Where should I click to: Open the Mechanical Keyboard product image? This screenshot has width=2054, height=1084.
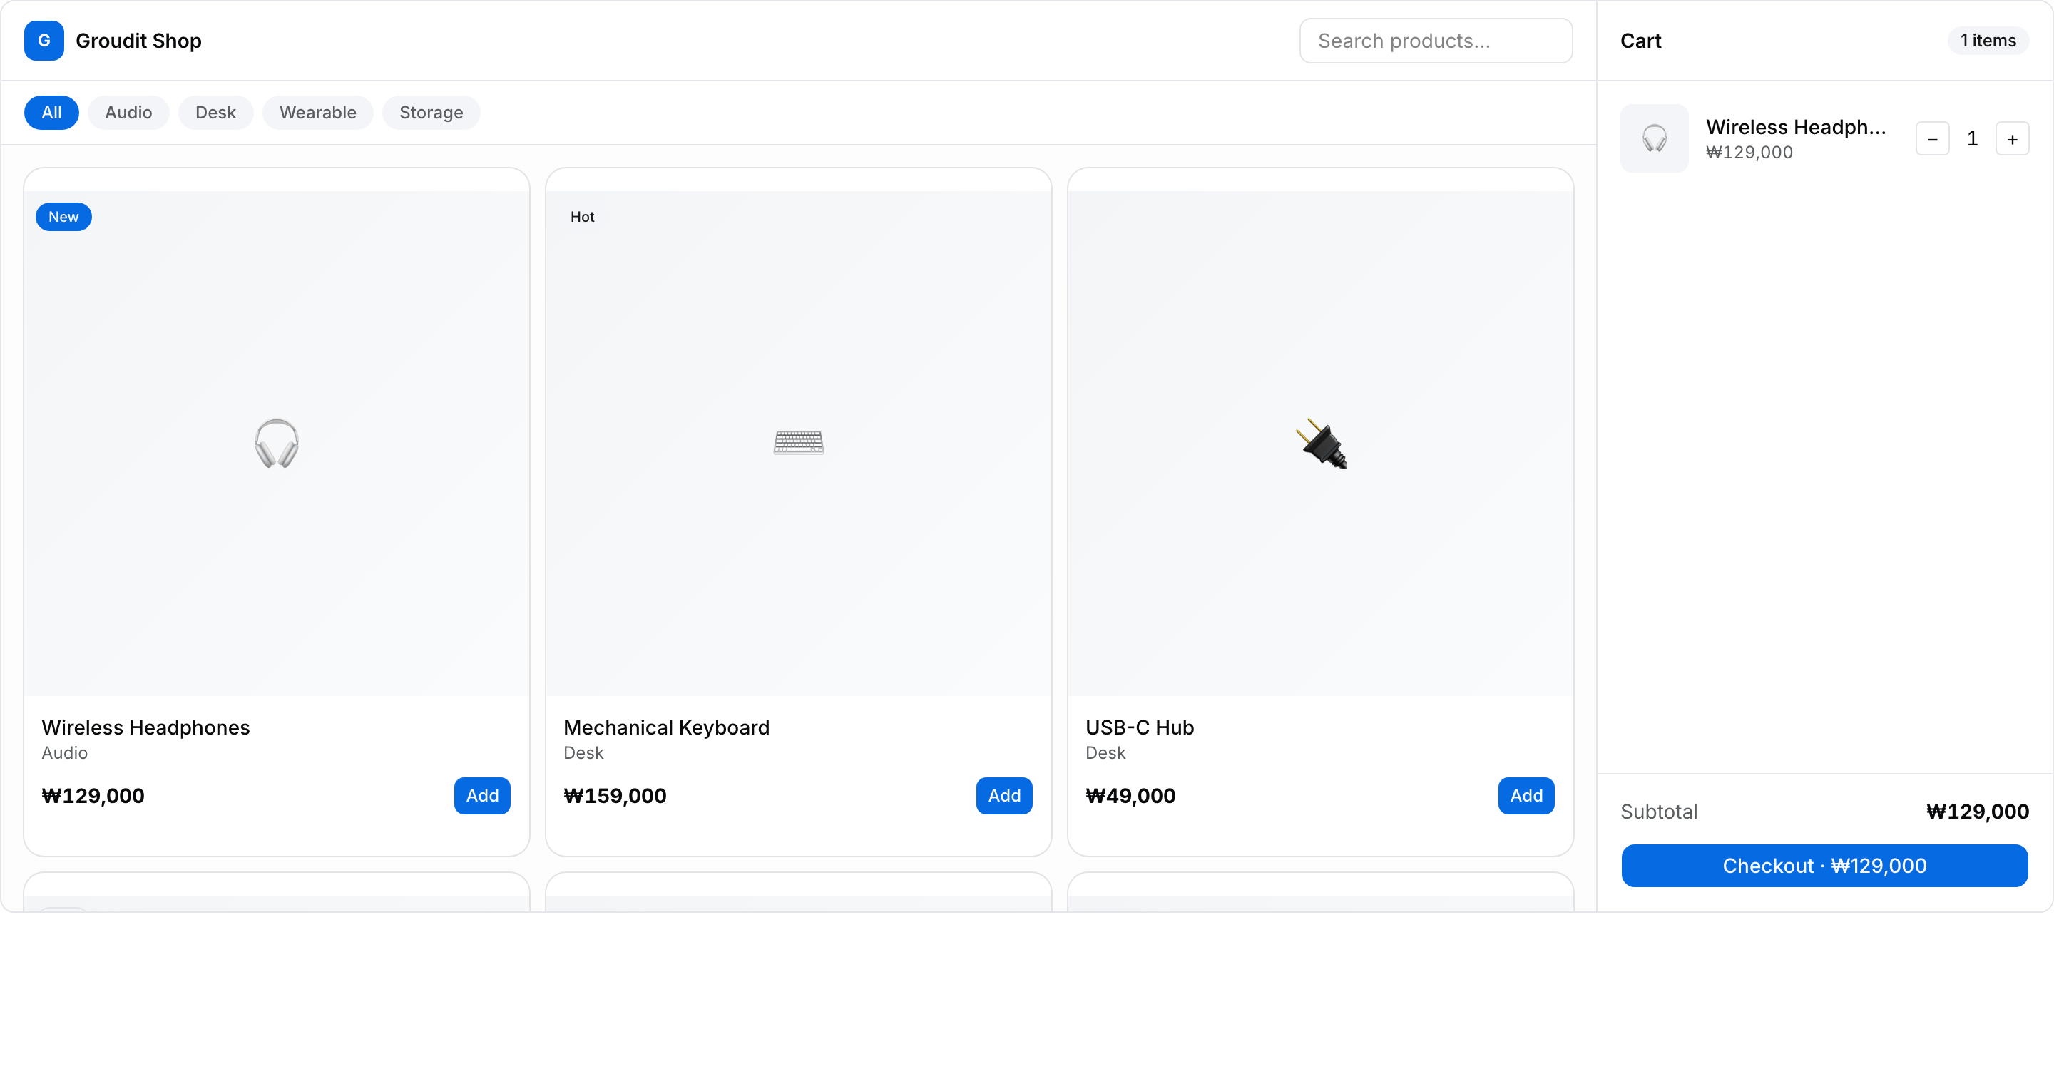point(798,443)
